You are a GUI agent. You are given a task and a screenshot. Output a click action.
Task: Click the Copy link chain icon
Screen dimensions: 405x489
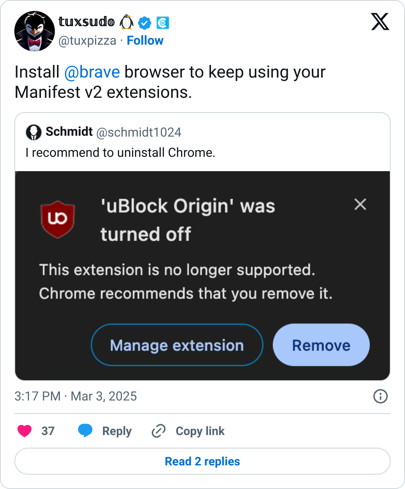click(158, 431)
